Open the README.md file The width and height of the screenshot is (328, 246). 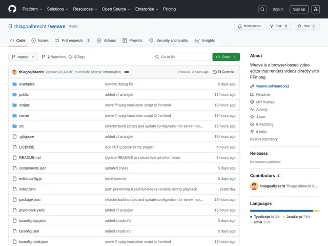(x=30, y=158)
